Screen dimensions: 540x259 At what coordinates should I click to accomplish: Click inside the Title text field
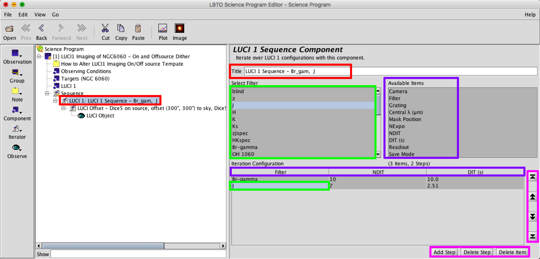point(391,71)
